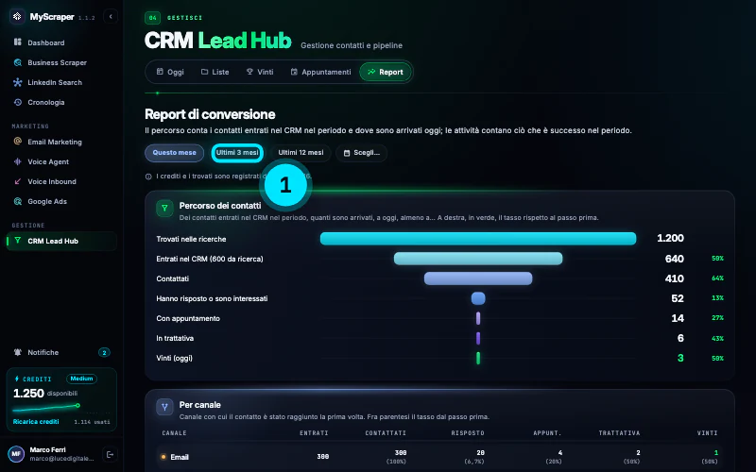Click the Vinti (oggi) row label

174,358
